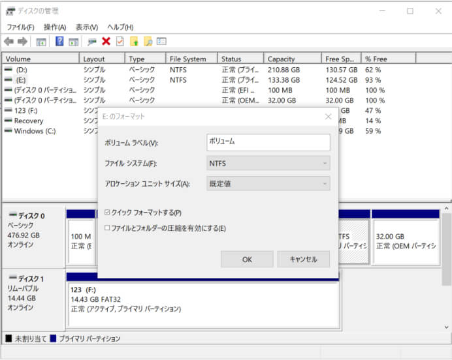Open the 操作(A) menu

tap(55, 27)
